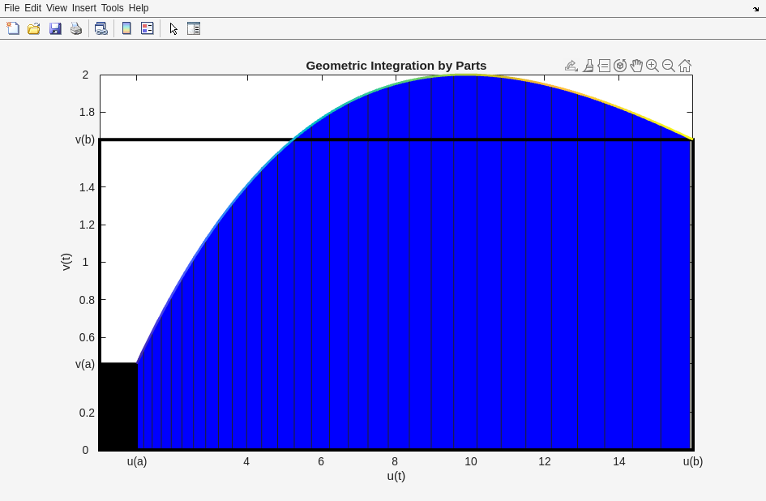
Task: Click the New Figure icon
Action: (13, 28)
